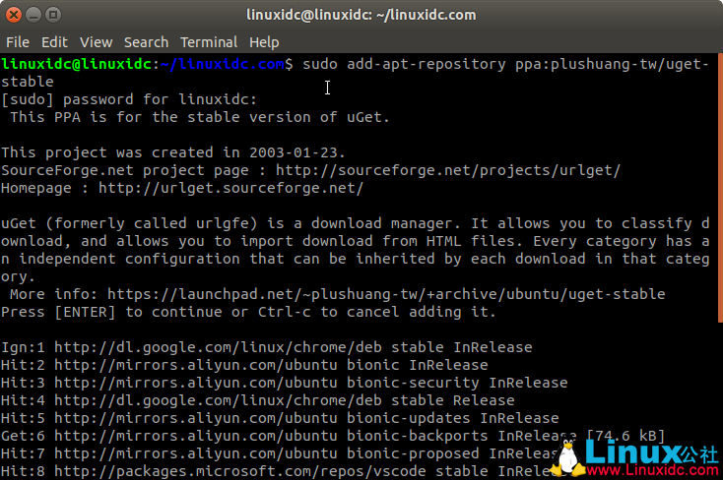
Task: Click the 'linuxidc@linuxidc' prompt text
Action: 76,64
